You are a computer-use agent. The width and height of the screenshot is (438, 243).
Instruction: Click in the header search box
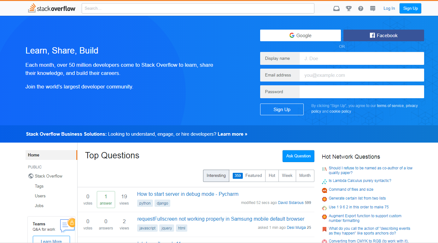click(x=198, y=8)
